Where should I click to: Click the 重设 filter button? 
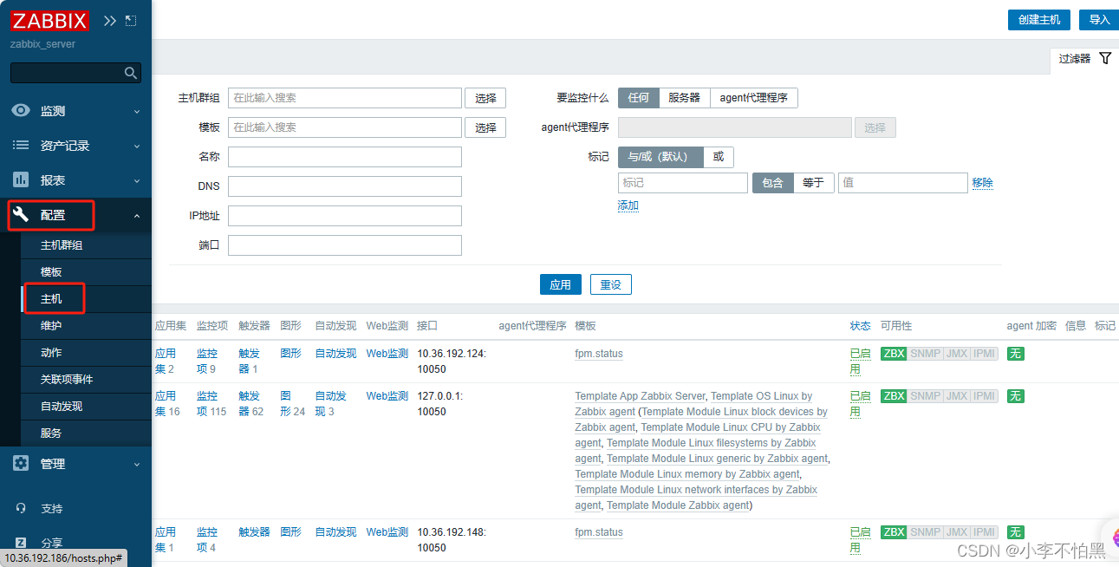[611, 284]
